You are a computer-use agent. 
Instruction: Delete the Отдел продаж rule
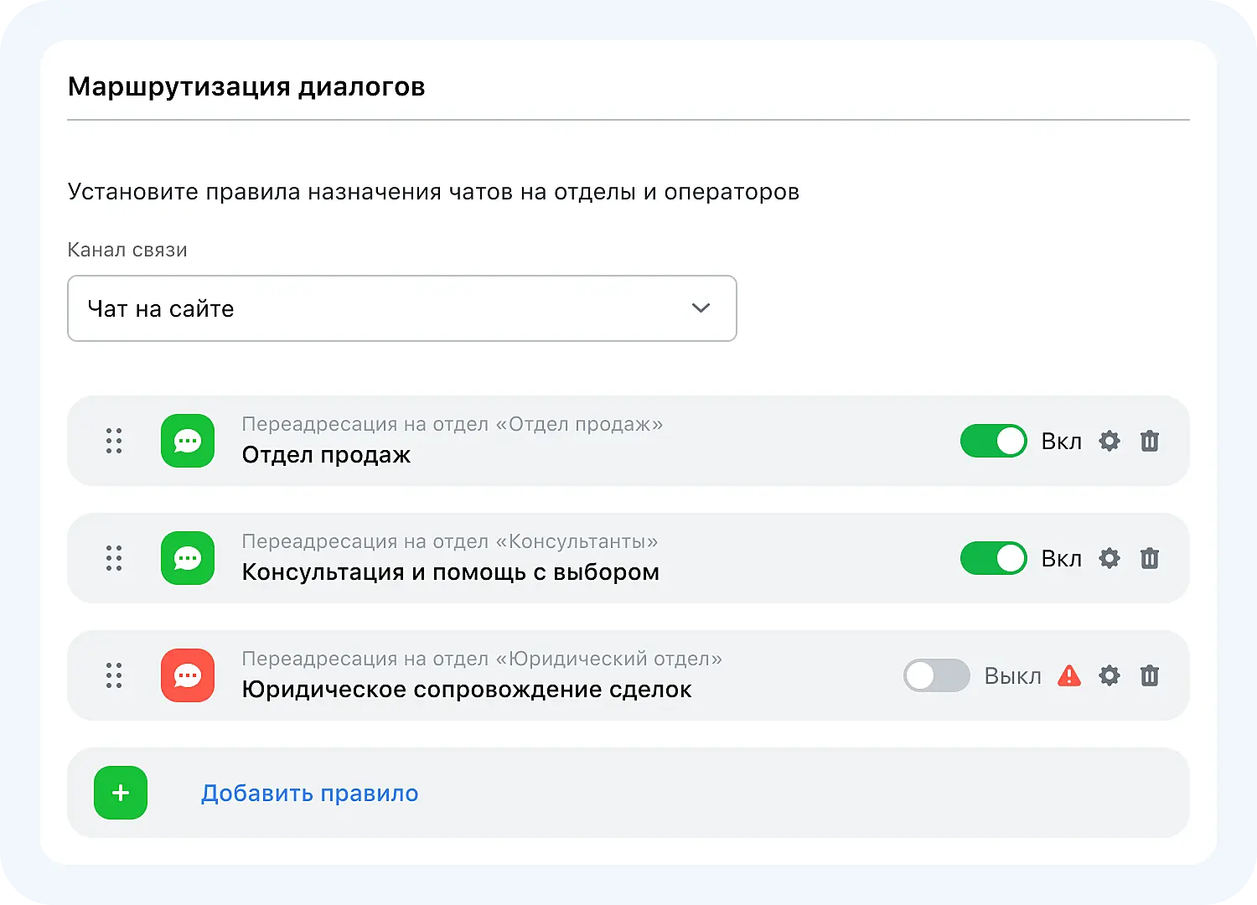(1150, 441)
